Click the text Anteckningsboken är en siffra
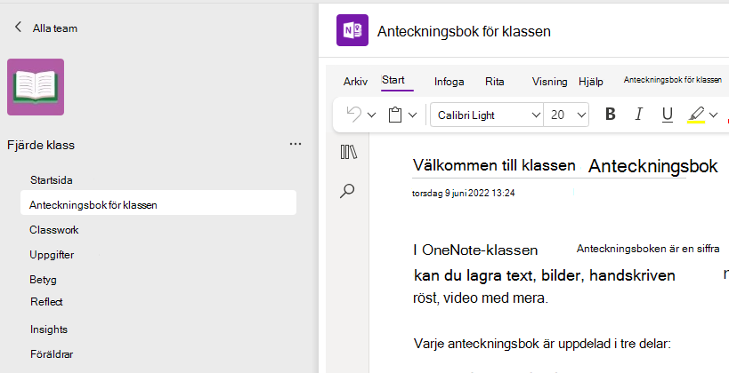Viewport: 729px width, 373px height. [648, 249]
